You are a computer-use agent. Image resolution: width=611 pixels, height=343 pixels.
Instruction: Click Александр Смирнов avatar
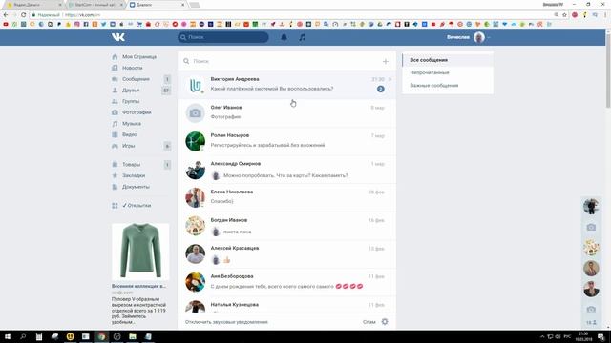(x=195, y=170)
